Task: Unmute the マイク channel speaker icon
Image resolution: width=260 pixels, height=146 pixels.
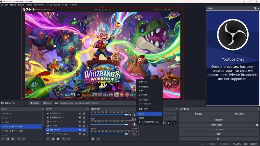Action: (130, 124)
